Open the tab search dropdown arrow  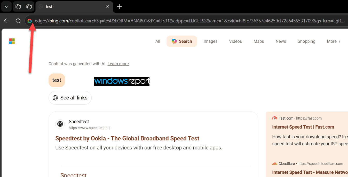[6, 7]
